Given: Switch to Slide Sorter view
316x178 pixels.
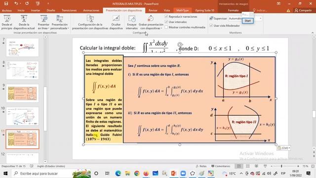Looking at the screenshot, I should coord(248,166).
